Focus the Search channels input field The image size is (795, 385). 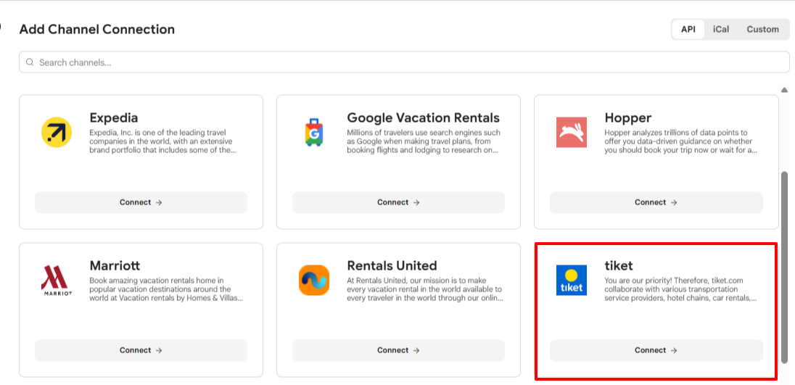pos(404,62)
